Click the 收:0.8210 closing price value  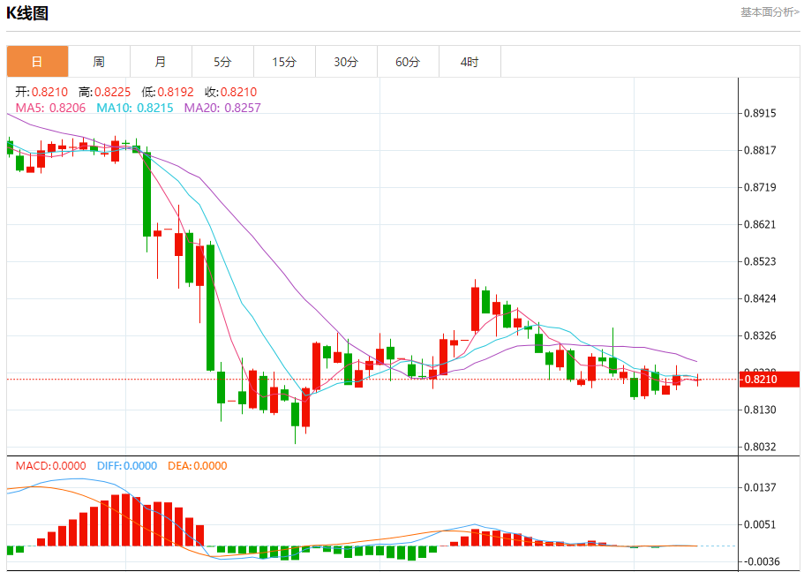click(230, 92)
